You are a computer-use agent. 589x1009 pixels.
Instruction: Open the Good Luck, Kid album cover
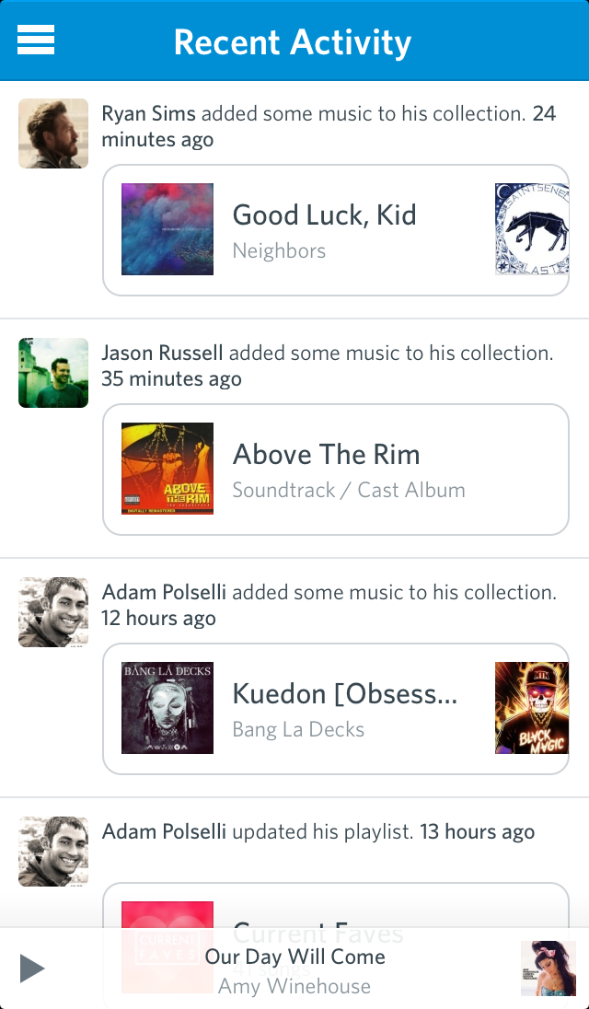point(167,229)
